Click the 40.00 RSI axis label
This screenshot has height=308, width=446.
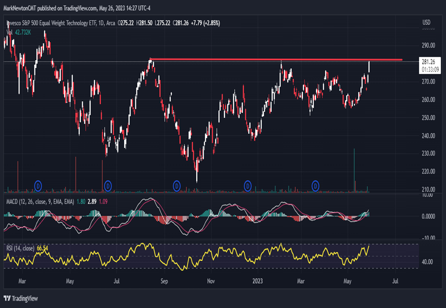pyautogui.click(x=427, y=262)
